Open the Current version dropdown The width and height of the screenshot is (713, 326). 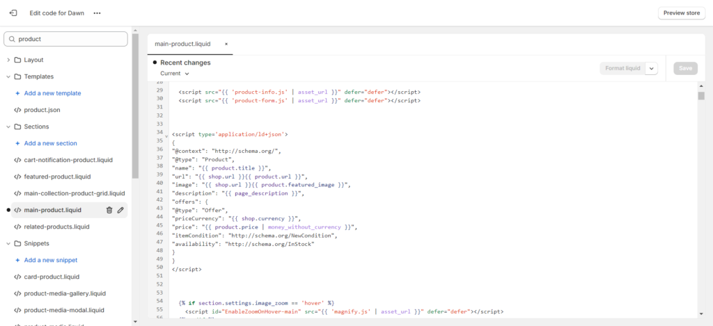pyautogui.click(x=175, y=74)
